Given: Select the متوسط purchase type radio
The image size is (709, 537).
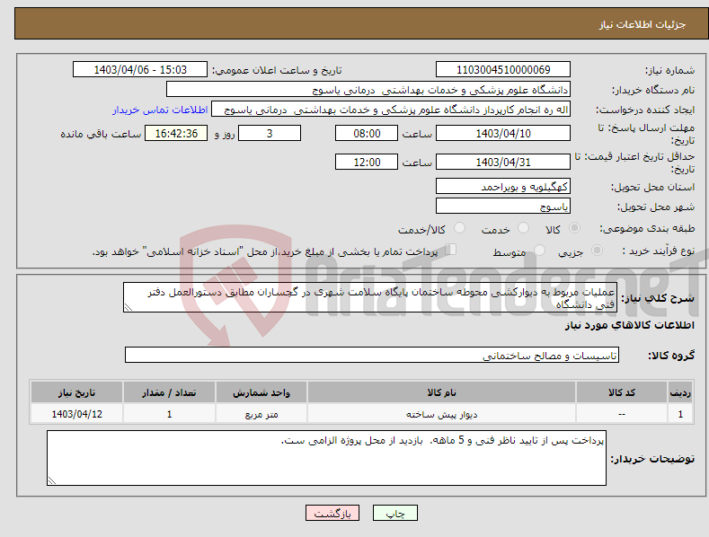Looking at the screenshot, I should point(539,250).
